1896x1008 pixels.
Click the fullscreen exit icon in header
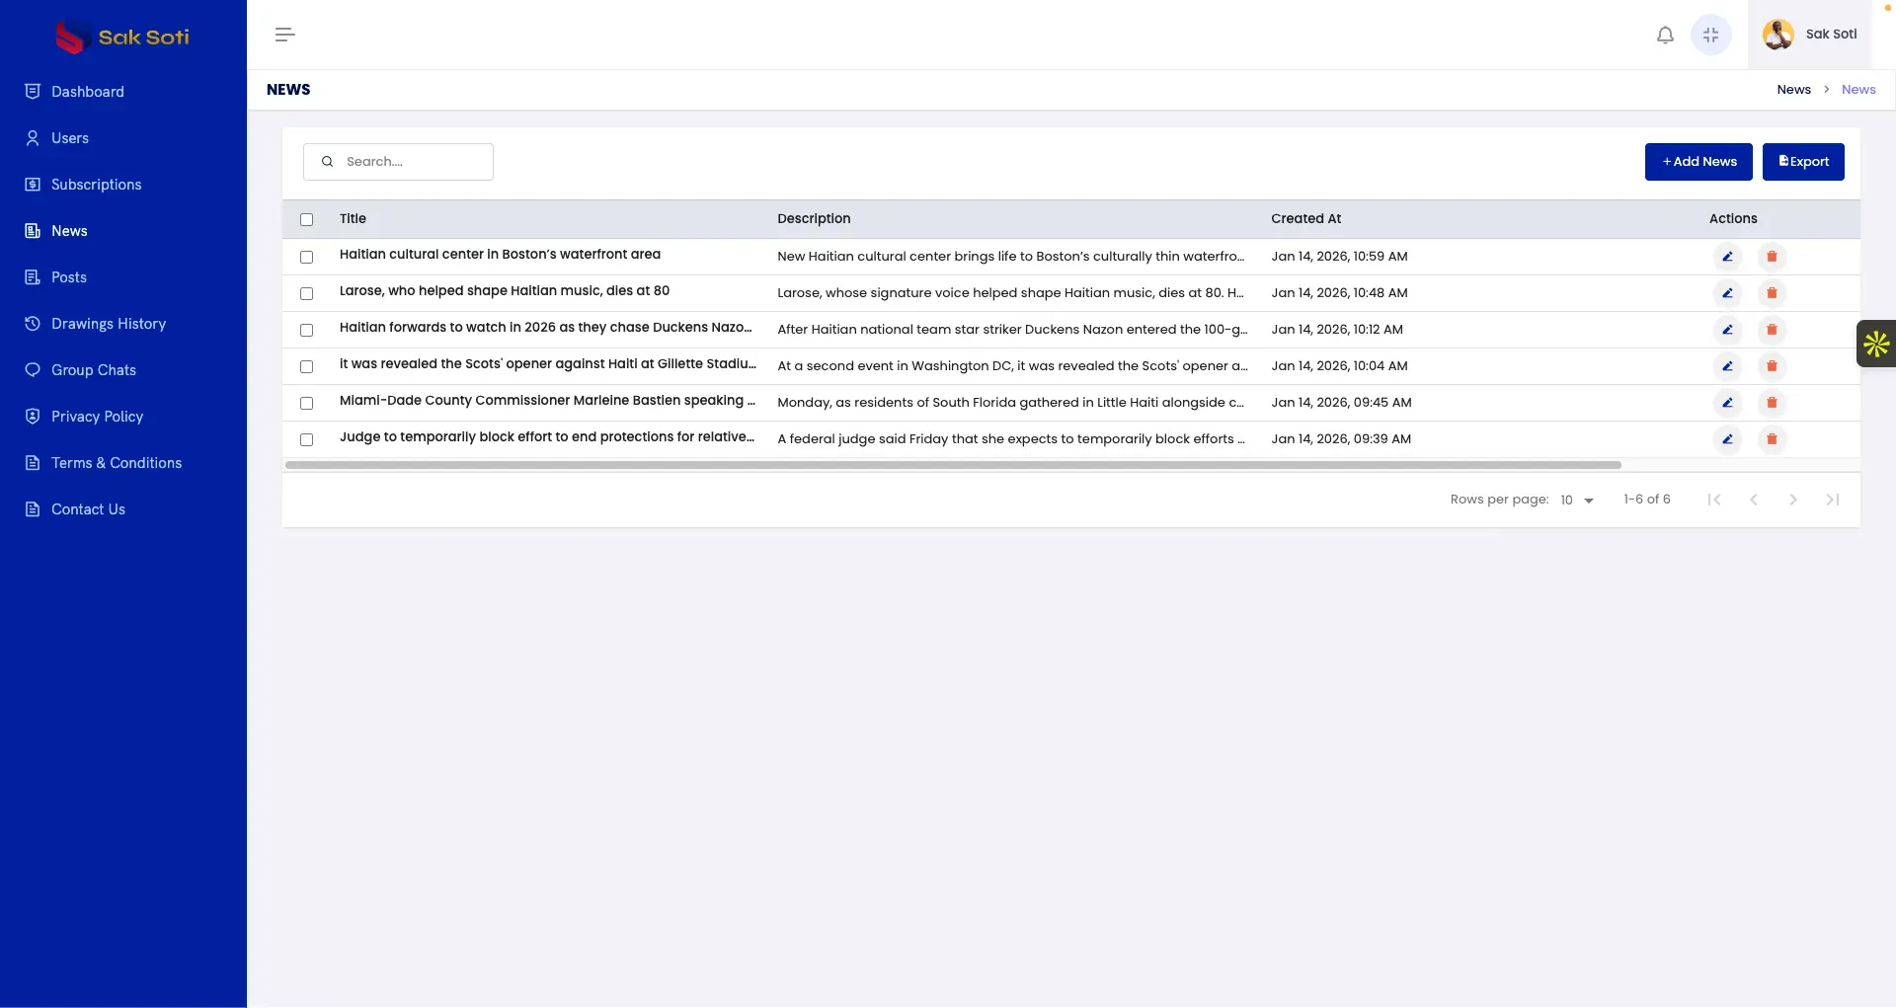click(x=1711, y=36)
